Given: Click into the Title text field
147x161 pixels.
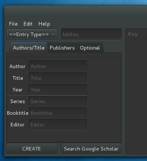Looking at the screenshot, I should coord(58,78).
